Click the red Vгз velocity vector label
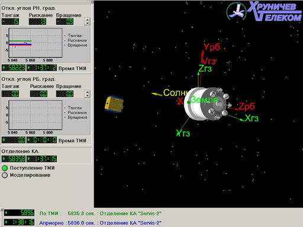 coord(209,61)
